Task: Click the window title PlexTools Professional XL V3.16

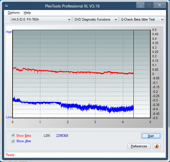Action: [x=72, y=6]
